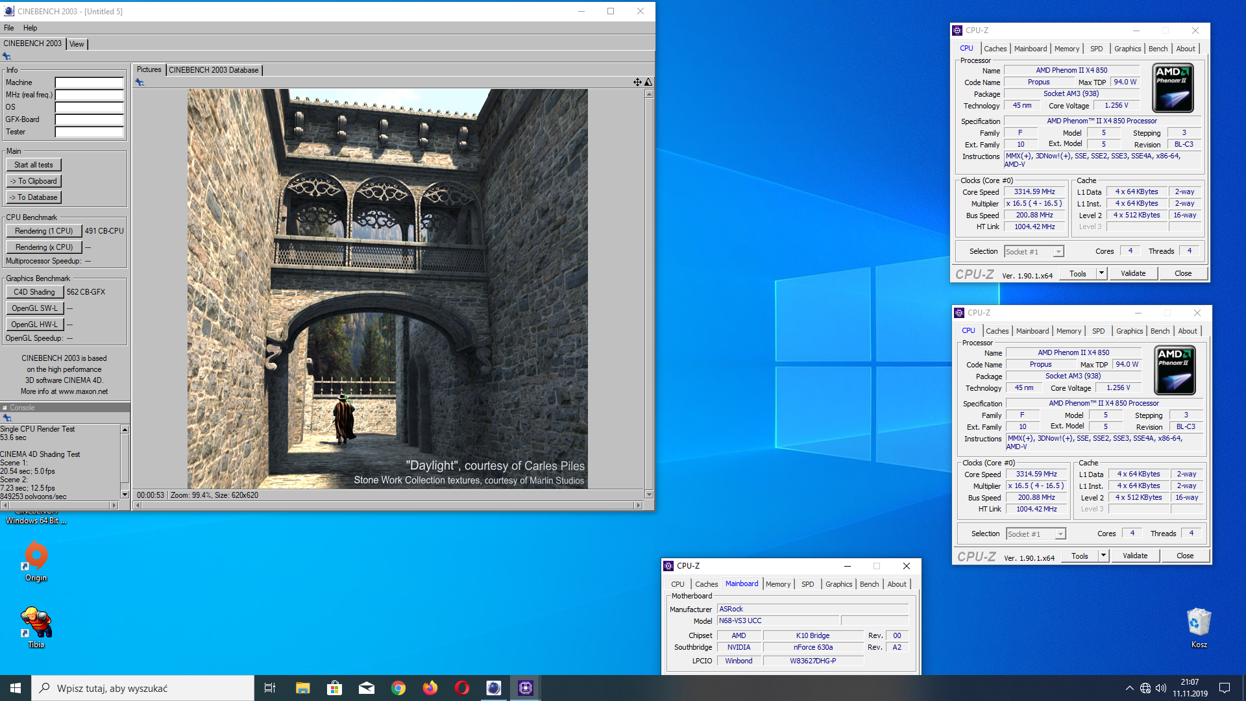Click the Console panel collapse icon
This screenshot has width=1246, height=701.
5,408
